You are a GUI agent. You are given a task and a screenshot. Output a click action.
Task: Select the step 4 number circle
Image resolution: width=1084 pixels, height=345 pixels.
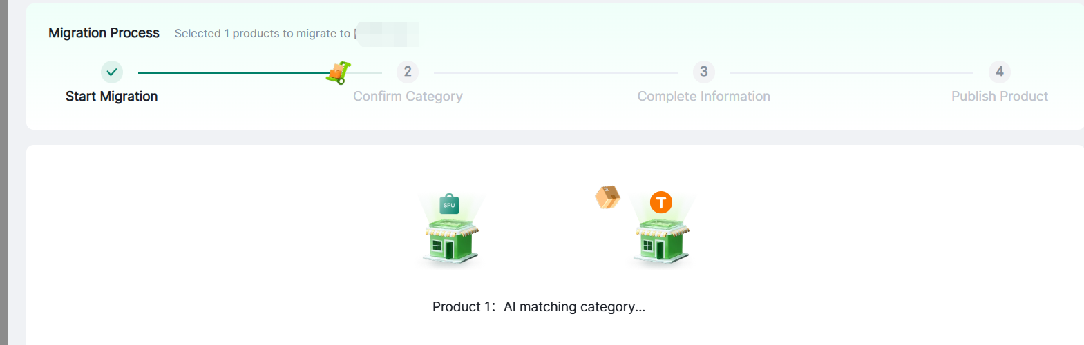pos(999,72)
